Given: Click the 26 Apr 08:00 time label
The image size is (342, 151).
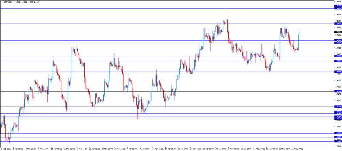Looking at the screenshot, I should (x=208, y=149).
